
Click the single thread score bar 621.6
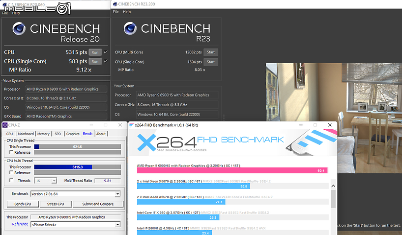click(78, 146)
